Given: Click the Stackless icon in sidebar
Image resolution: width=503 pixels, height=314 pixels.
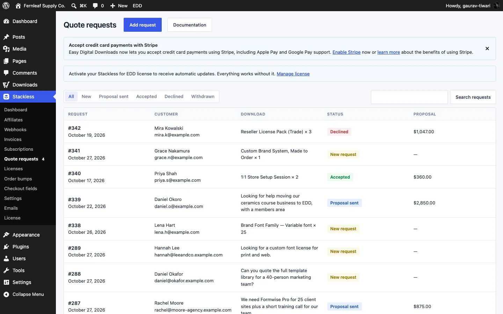Looking at the screenshot, I should tap(6, 97).
